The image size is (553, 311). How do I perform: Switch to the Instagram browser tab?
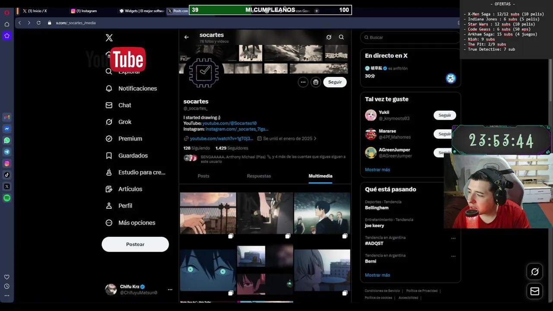coord(92,11)
